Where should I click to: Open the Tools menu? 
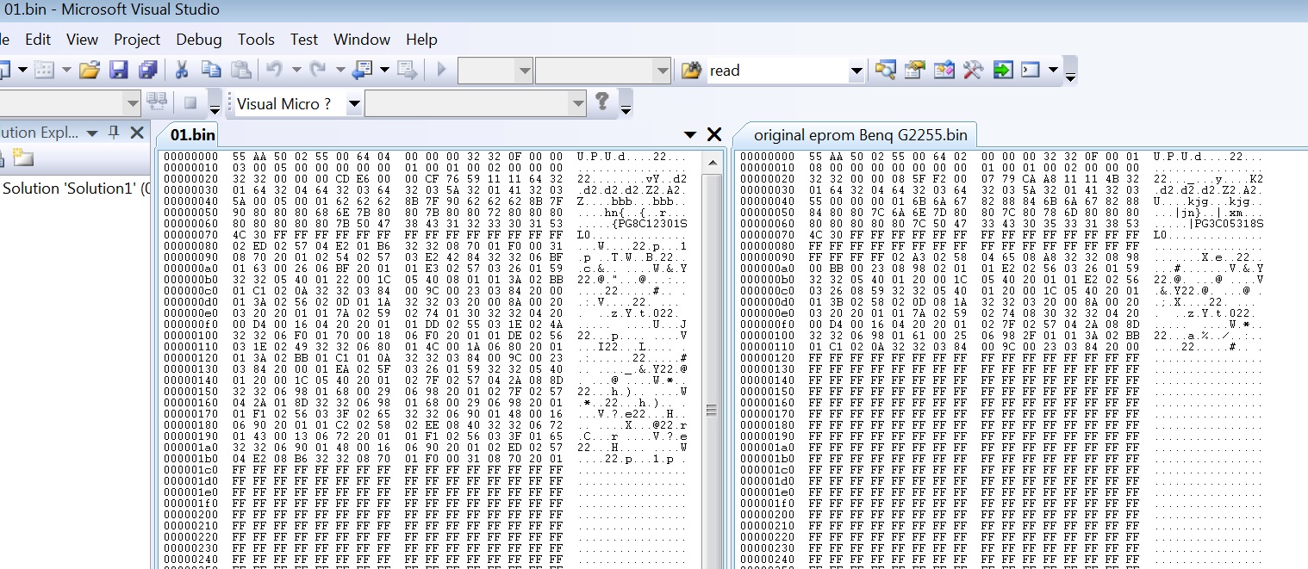[256, 40]
